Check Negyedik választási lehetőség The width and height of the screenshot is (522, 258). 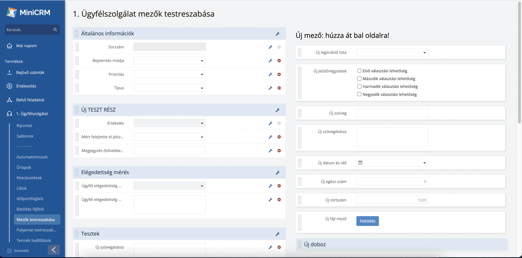pos(359,94)
